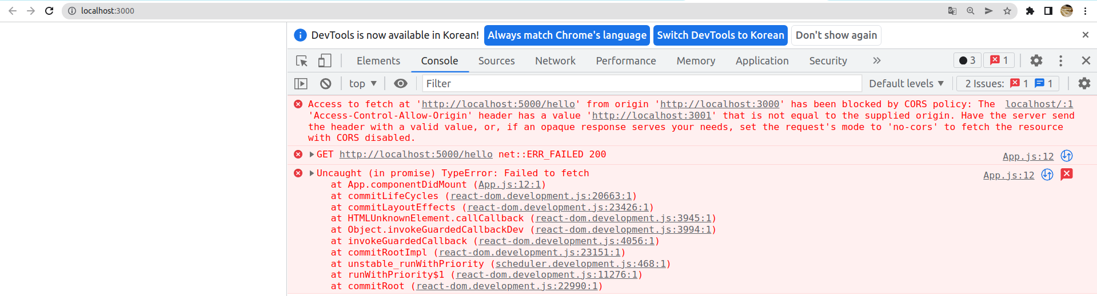The height and width of the screenshot is (296, 1097).
Task: Click Switch DevTools to Korean
Action: pos(720,35)
